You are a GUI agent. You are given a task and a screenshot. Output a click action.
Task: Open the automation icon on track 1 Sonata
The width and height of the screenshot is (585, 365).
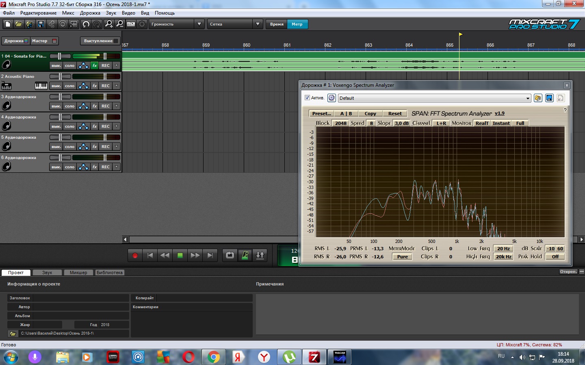[83, 65]
